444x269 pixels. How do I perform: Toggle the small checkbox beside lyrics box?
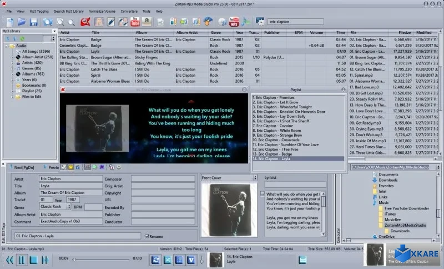pos(262,194)
